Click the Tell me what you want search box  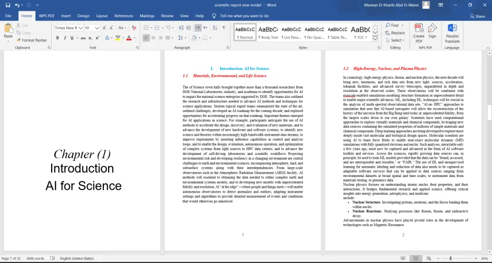tap(244, 16)
